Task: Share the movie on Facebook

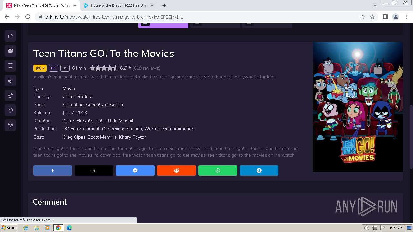Action: coord(53,170)
